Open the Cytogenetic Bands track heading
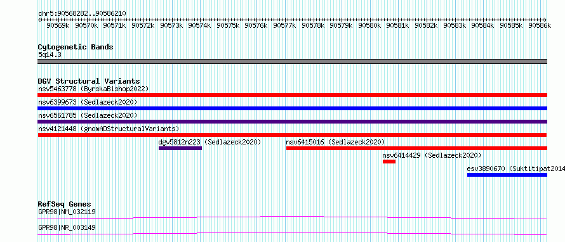This screenshot has width=565, height=242. (76, 47)
